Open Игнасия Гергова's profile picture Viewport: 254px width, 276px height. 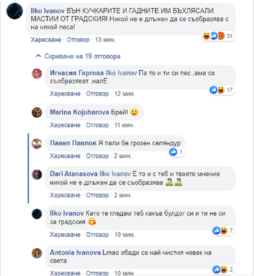coord(37,74)
